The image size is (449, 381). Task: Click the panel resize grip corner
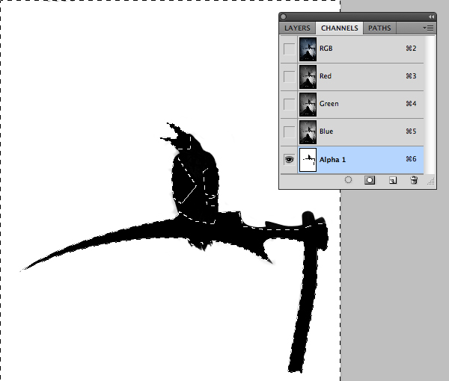pyautogui.click(x=431, y=182)
